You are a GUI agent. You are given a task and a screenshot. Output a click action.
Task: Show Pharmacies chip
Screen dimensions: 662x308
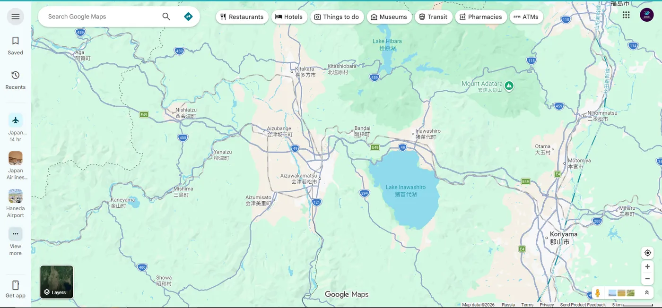point(481,17)
